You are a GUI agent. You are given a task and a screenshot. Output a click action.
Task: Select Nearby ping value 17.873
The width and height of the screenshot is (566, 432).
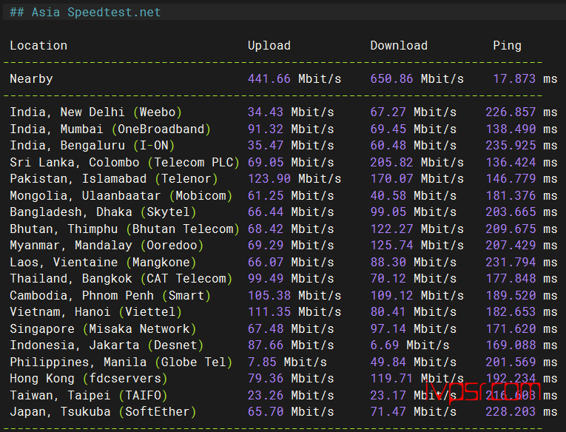pos(514,78)
